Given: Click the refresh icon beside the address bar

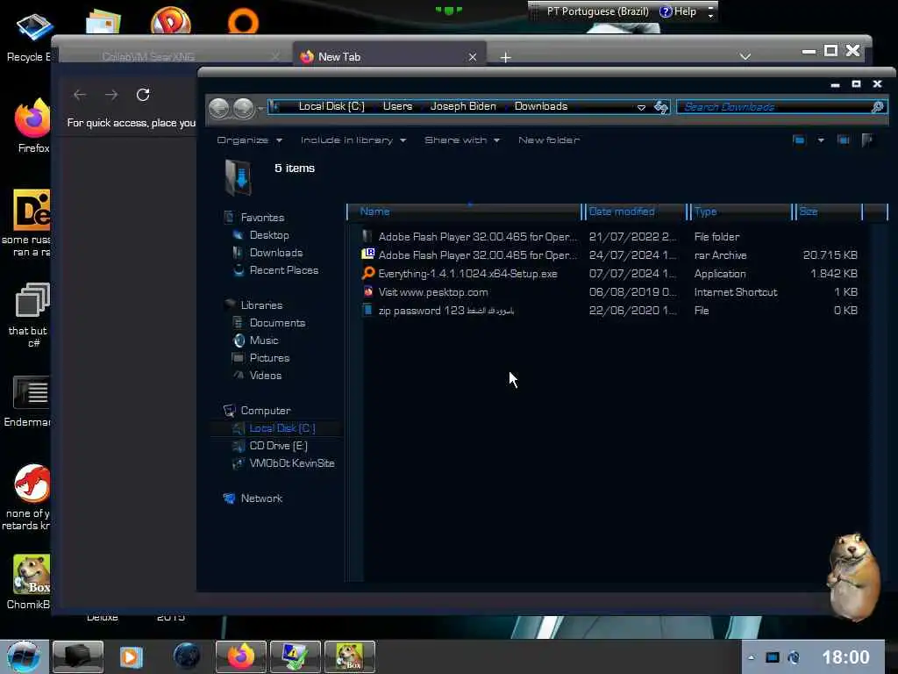Looking at the screenshot, I should click(661, 106).
